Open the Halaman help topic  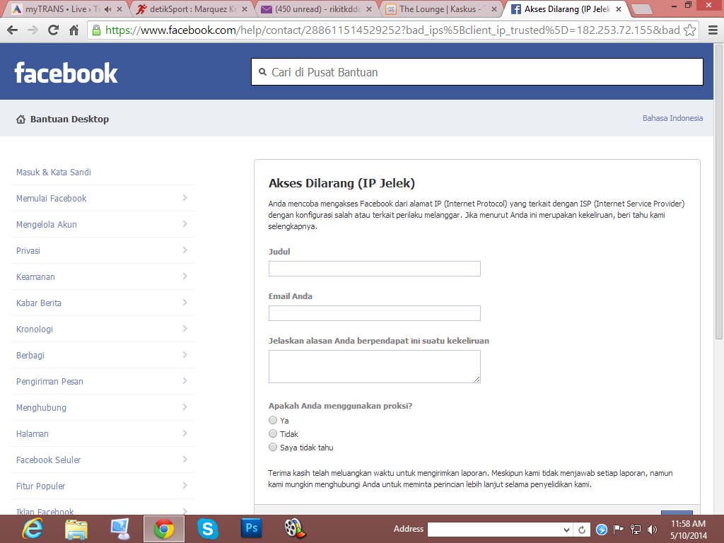(x=33, y=433)
